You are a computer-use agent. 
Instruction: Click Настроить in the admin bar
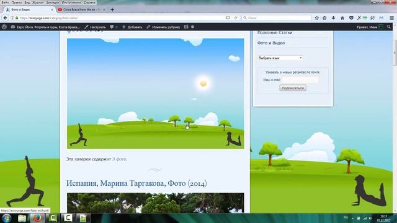tap(95, 27)
